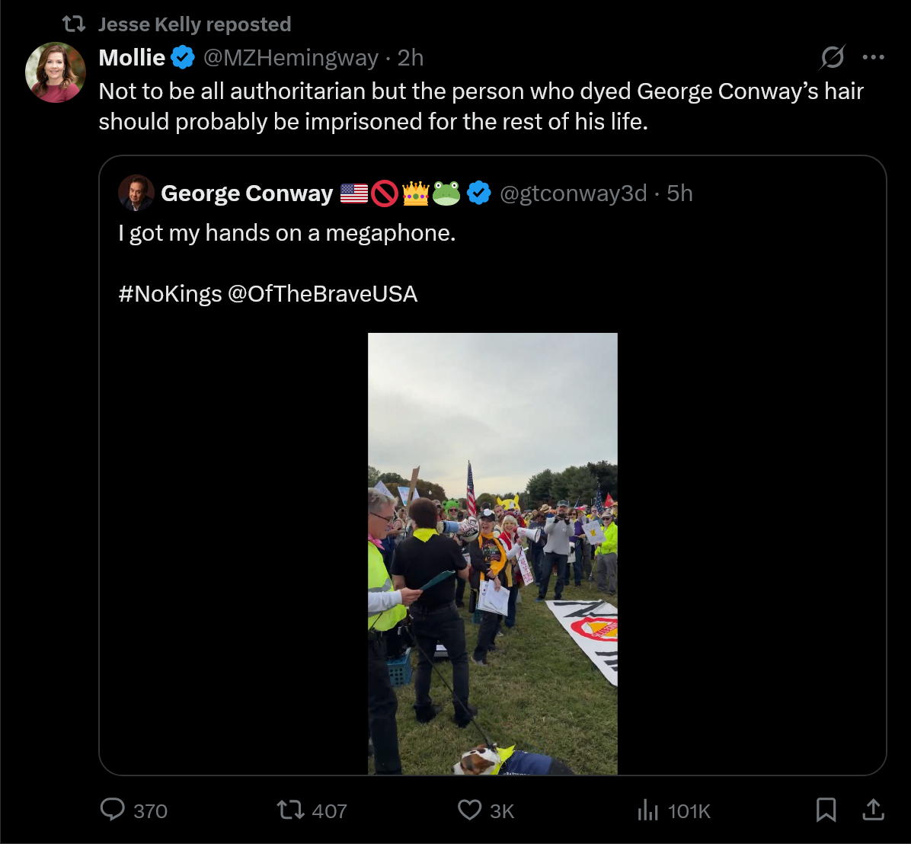The width and height of the screenshot is (911, 844).
Task: Open the George Conway display name
Action: pyautogui.click(x=247, y=193)
